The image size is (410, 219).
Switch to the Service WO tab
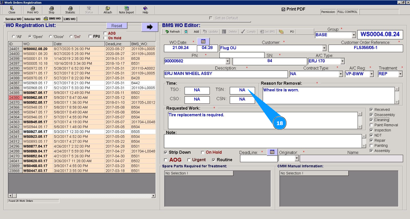click(x=13, y=19)
